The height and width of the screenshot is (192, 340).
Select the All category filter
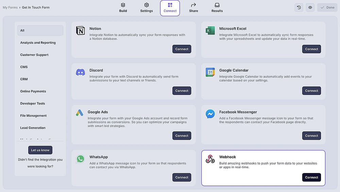click(x=40, y=31)
